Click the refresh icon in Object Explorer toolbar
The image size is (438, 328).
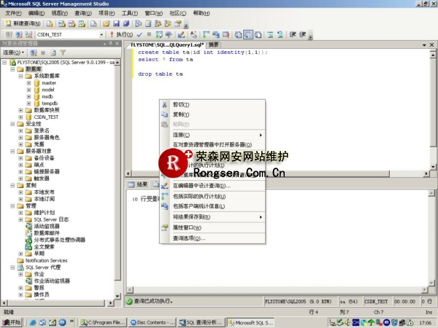53,52
